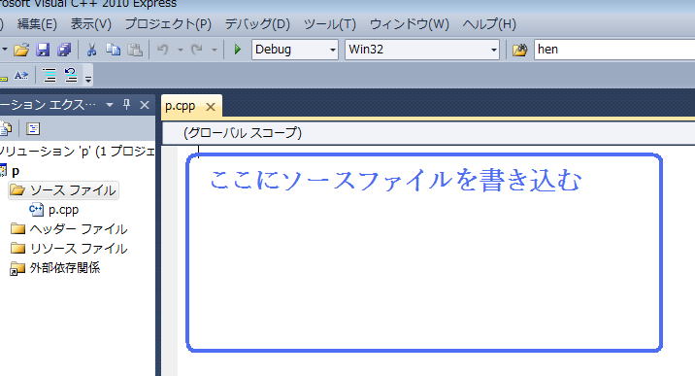This screenshot has height=376, width=695.
Task: Select p.cpp in the solution tree
Action: [x=63, y=210]
